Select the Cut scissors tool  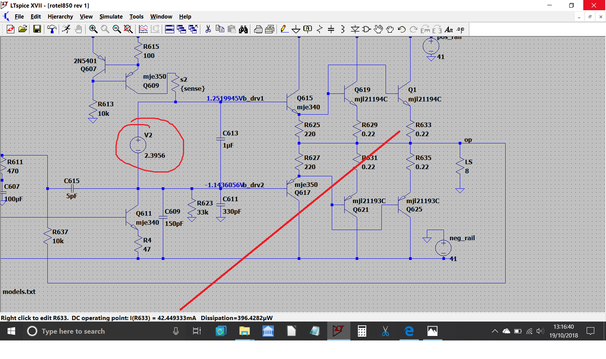pyautogui.click(x=208, y=29)
